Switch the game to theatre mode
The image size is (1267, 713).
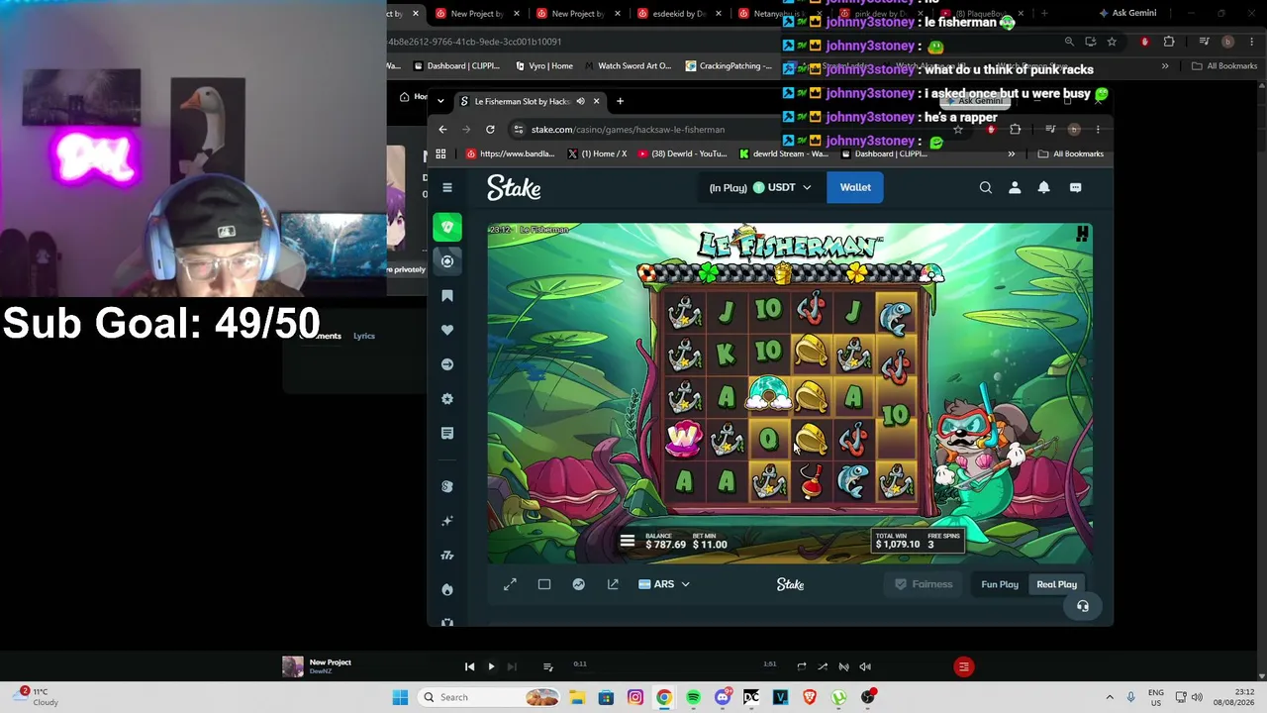544,584
